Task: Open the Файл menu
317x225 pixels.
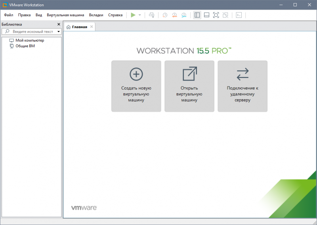Action: tap(8, 15)
